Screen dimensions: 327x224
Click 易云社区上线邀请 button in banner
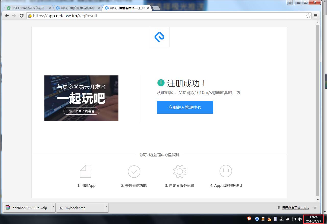(81, 111)
